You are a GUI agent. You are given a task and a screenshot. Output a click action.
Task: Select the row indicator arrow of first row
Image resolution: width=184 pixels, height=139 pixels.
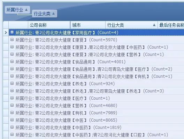click(x=6, y=32)
